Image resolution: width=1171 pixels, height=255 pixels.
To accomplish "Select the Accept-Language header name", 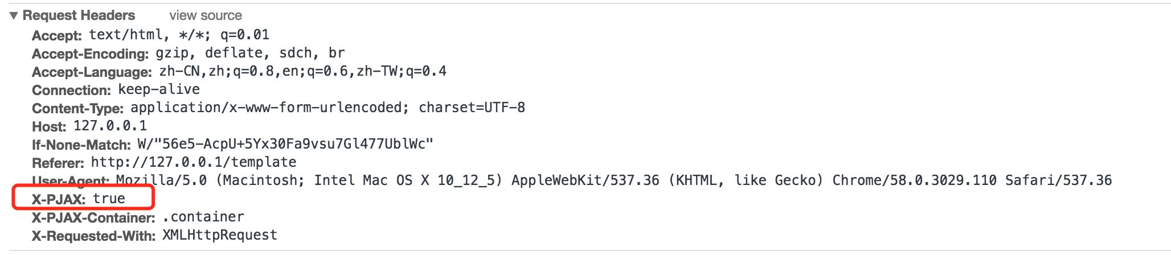I will (x=92, y=72).
